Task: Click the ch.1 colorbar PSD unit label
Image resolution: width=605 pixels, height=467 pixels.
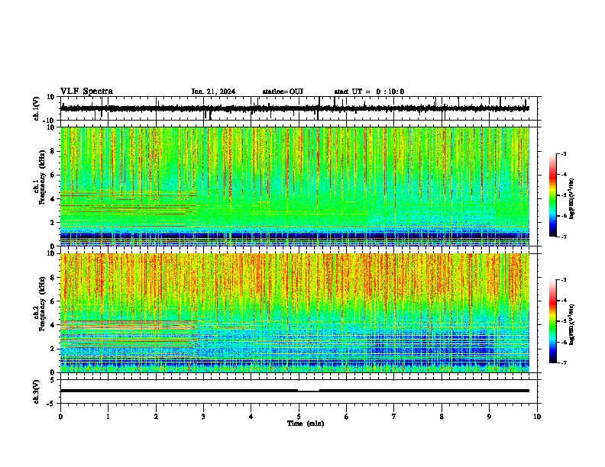Action: [571, 199]
